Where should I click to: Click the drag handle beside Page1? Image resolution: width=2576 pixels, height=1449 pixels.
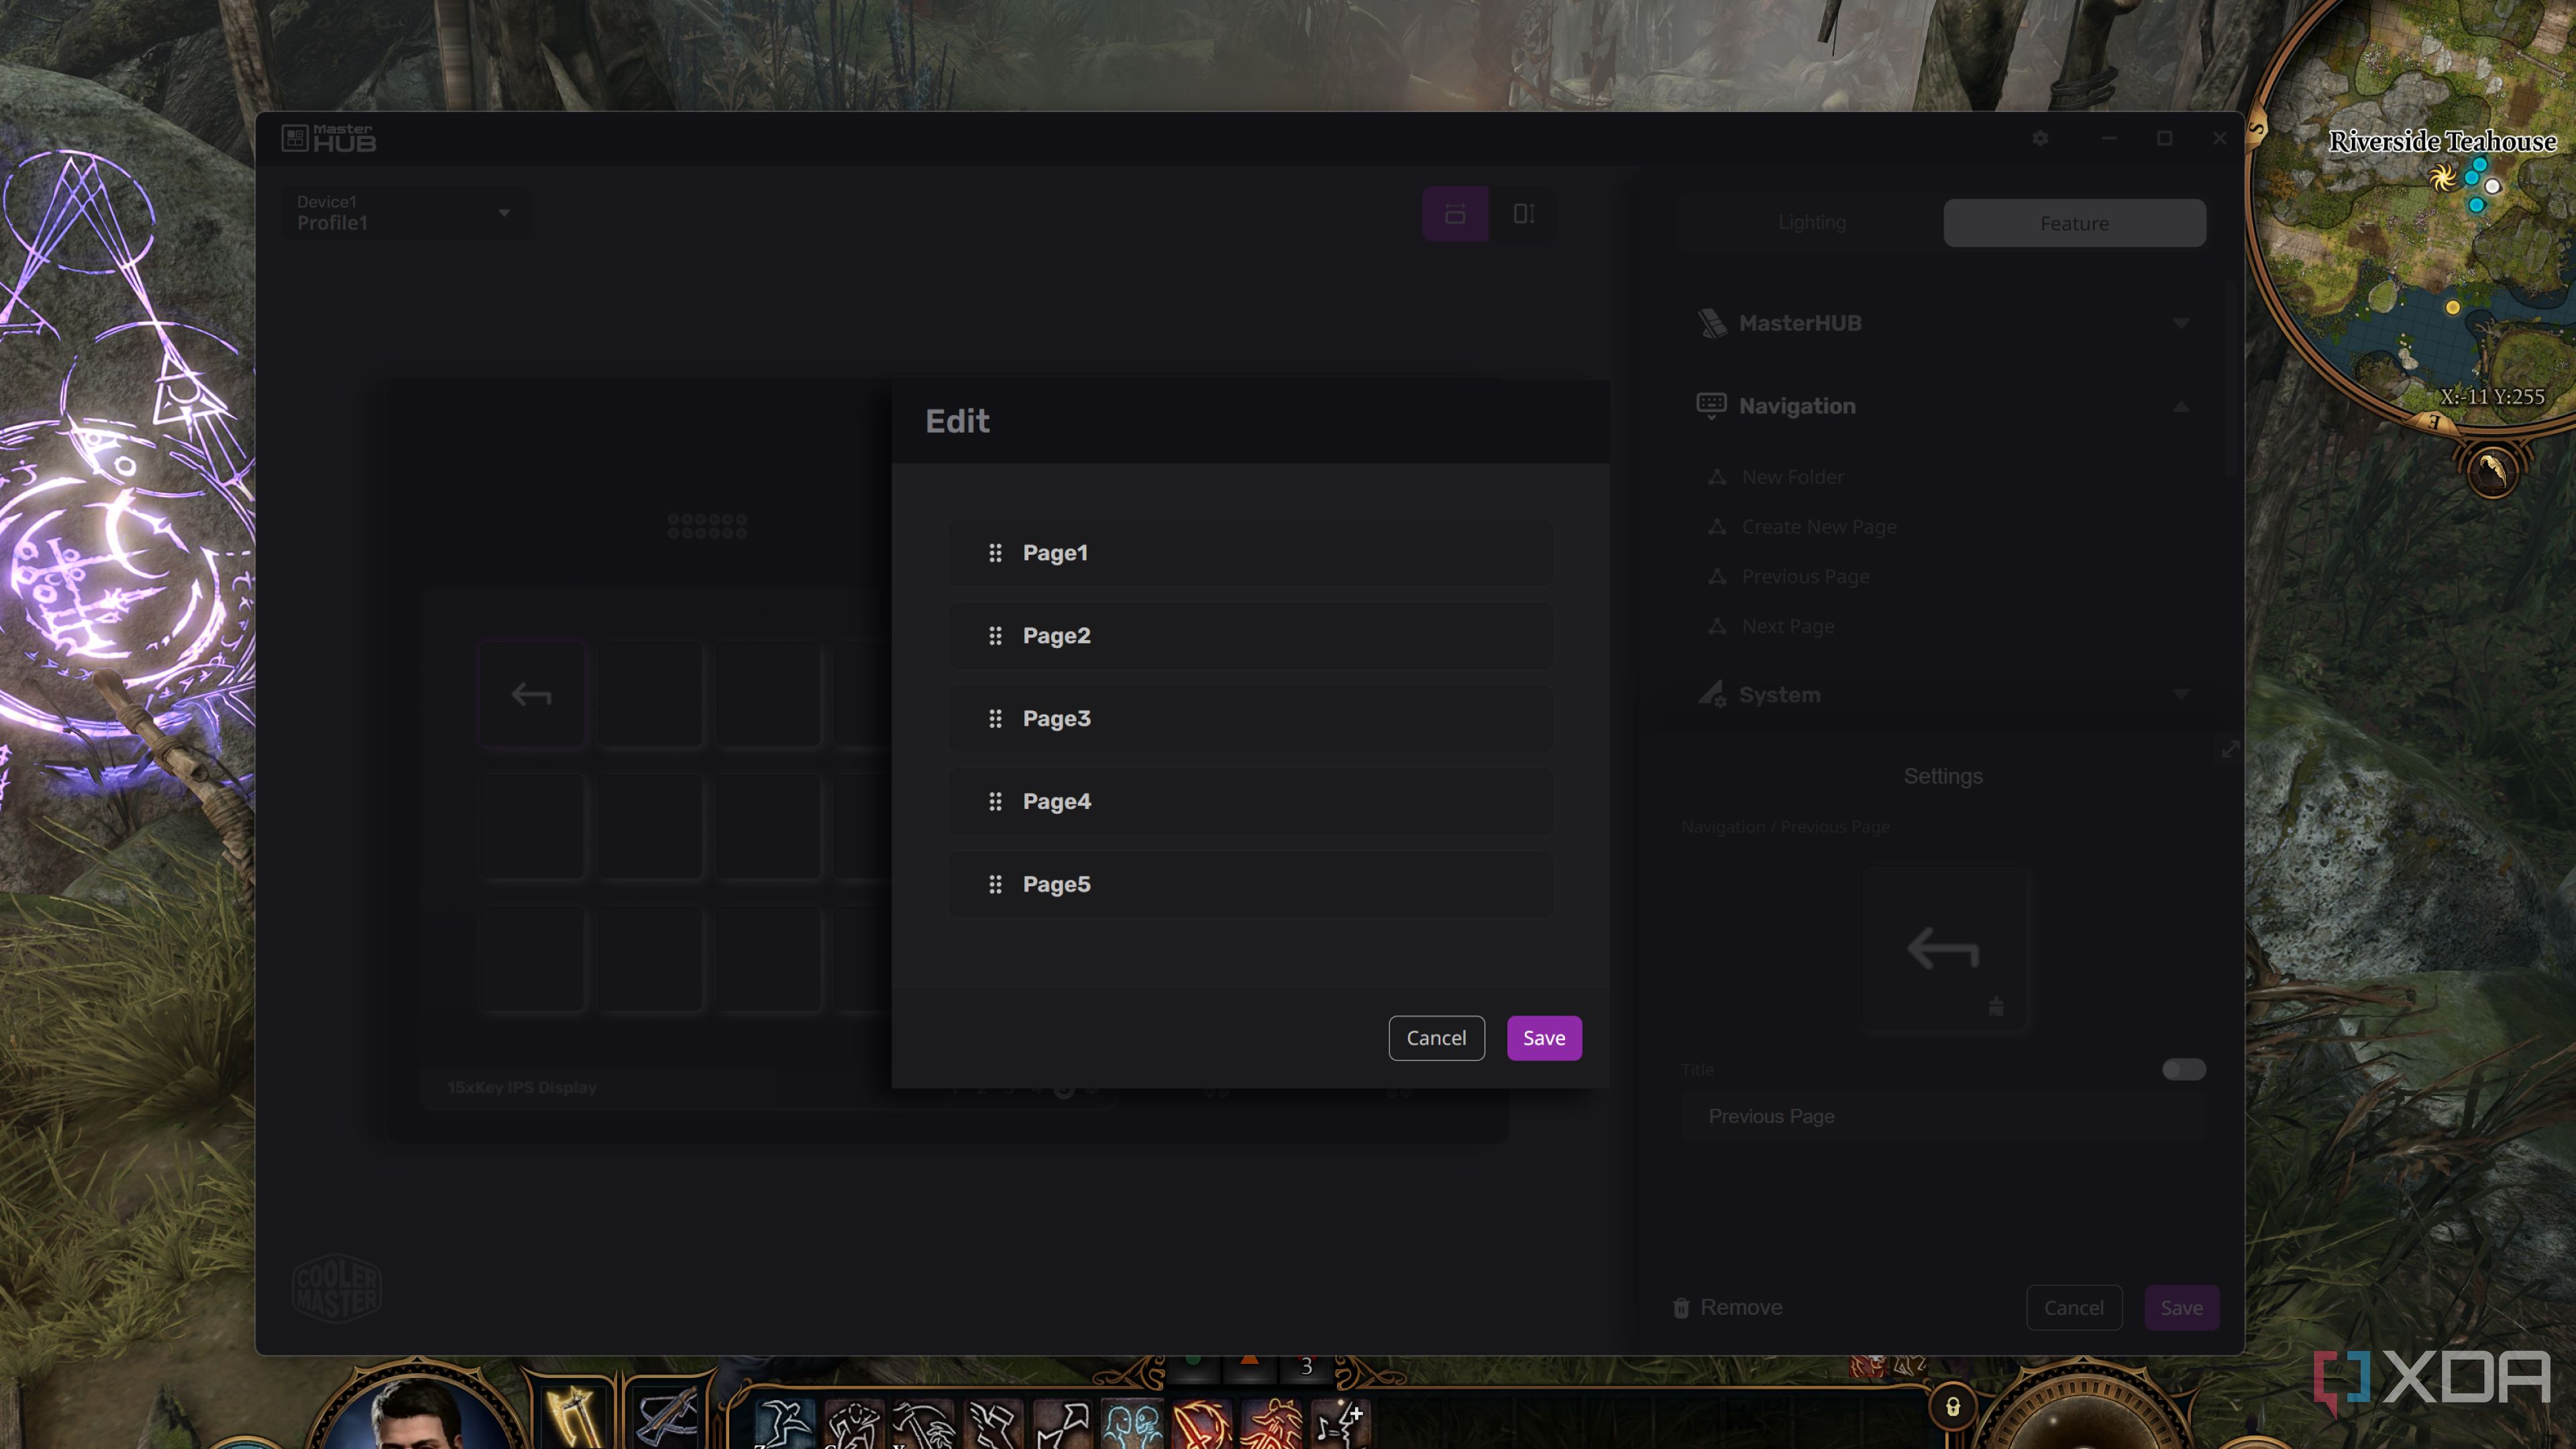[995, 553]
